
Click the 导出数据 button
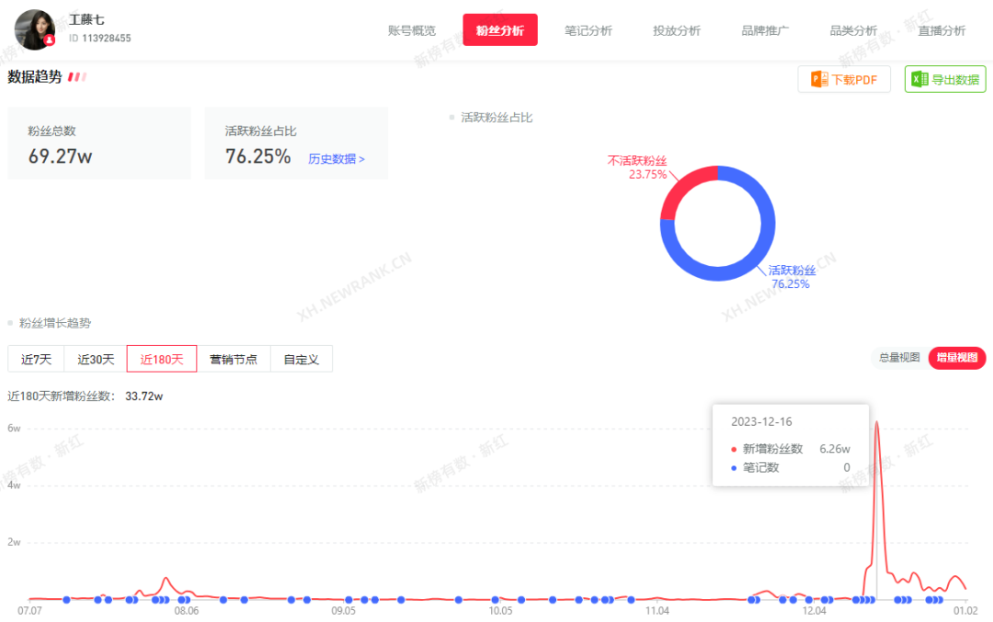coord(945,79)
